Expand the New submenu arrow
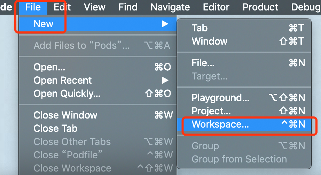 165,24
